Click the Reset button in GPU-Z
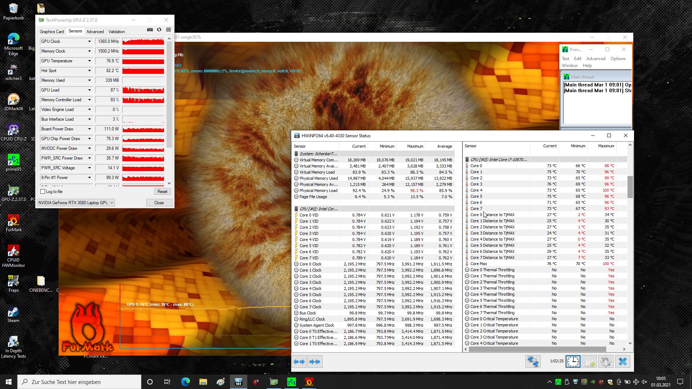This screenshot has width=692, height=389. pos(162,192)
